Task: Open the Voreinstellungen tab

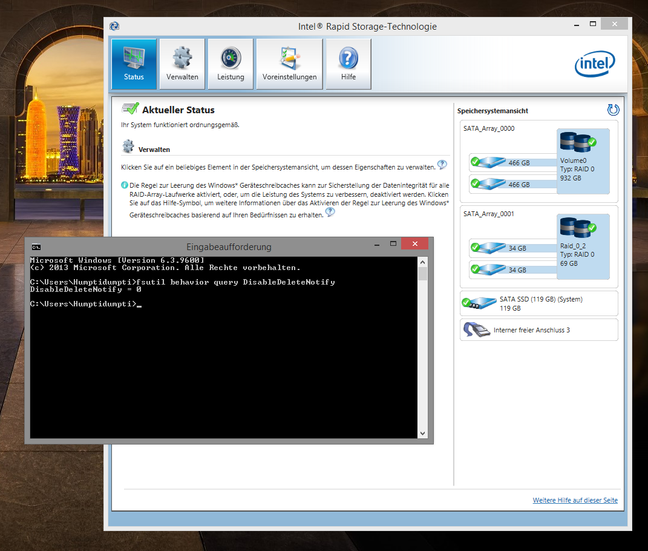Action: (x=289, y=64)
